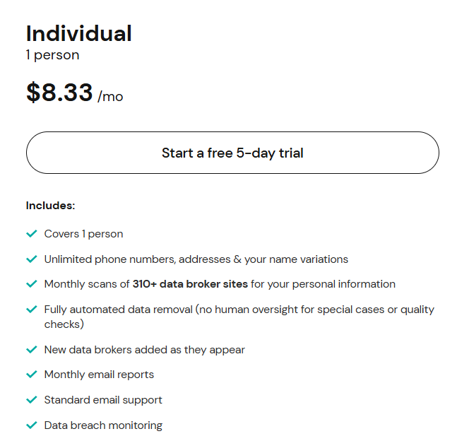Start a free 5-day trial
Screen dimensions: 457x441
pos(232,153)
